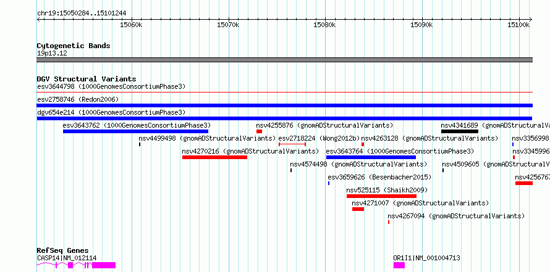Click small blue marker under nsv3356998
The height and width of the screenshot is (272, 550).
pyautogui.click(x=513, y=144)
